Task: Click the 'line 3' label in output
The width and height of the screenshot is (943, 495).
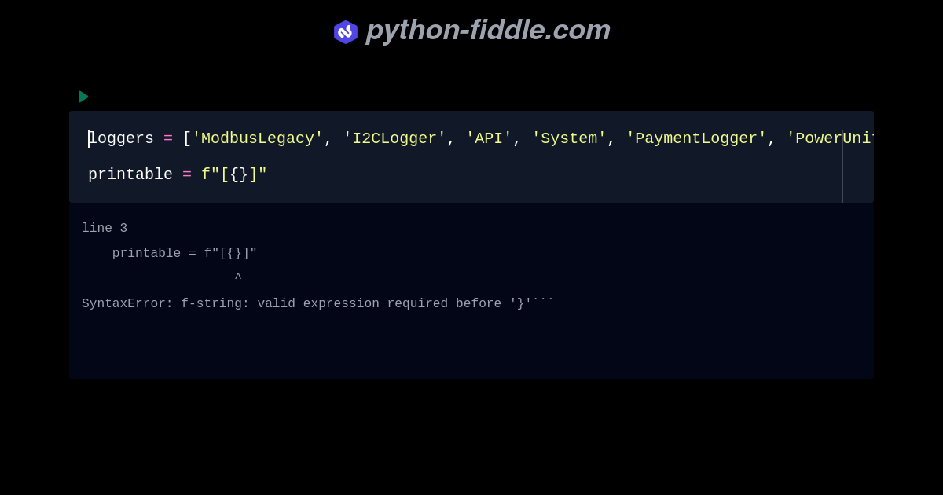Action: coord(105,228)
